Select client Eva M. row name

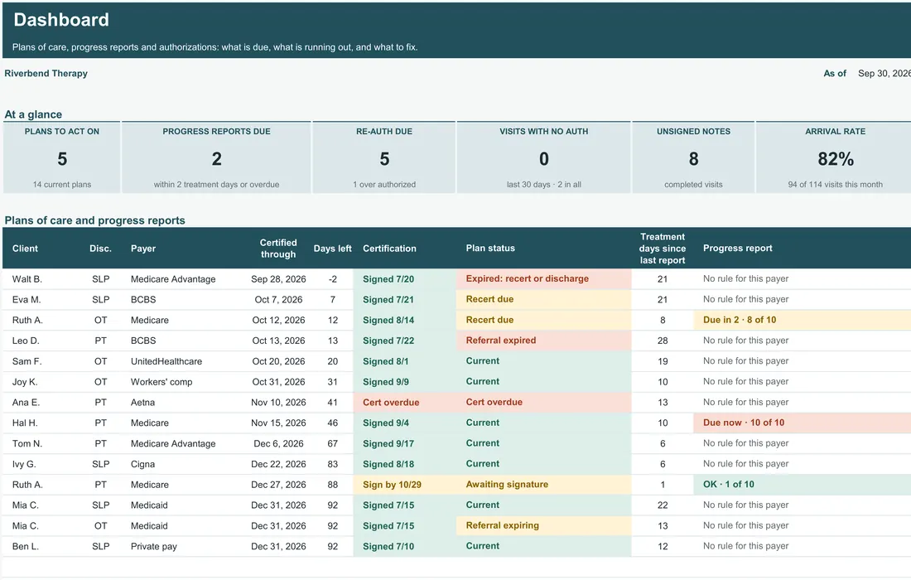point(27,299)
